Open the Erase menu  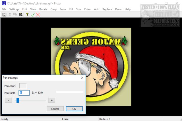tap(63, 9)
